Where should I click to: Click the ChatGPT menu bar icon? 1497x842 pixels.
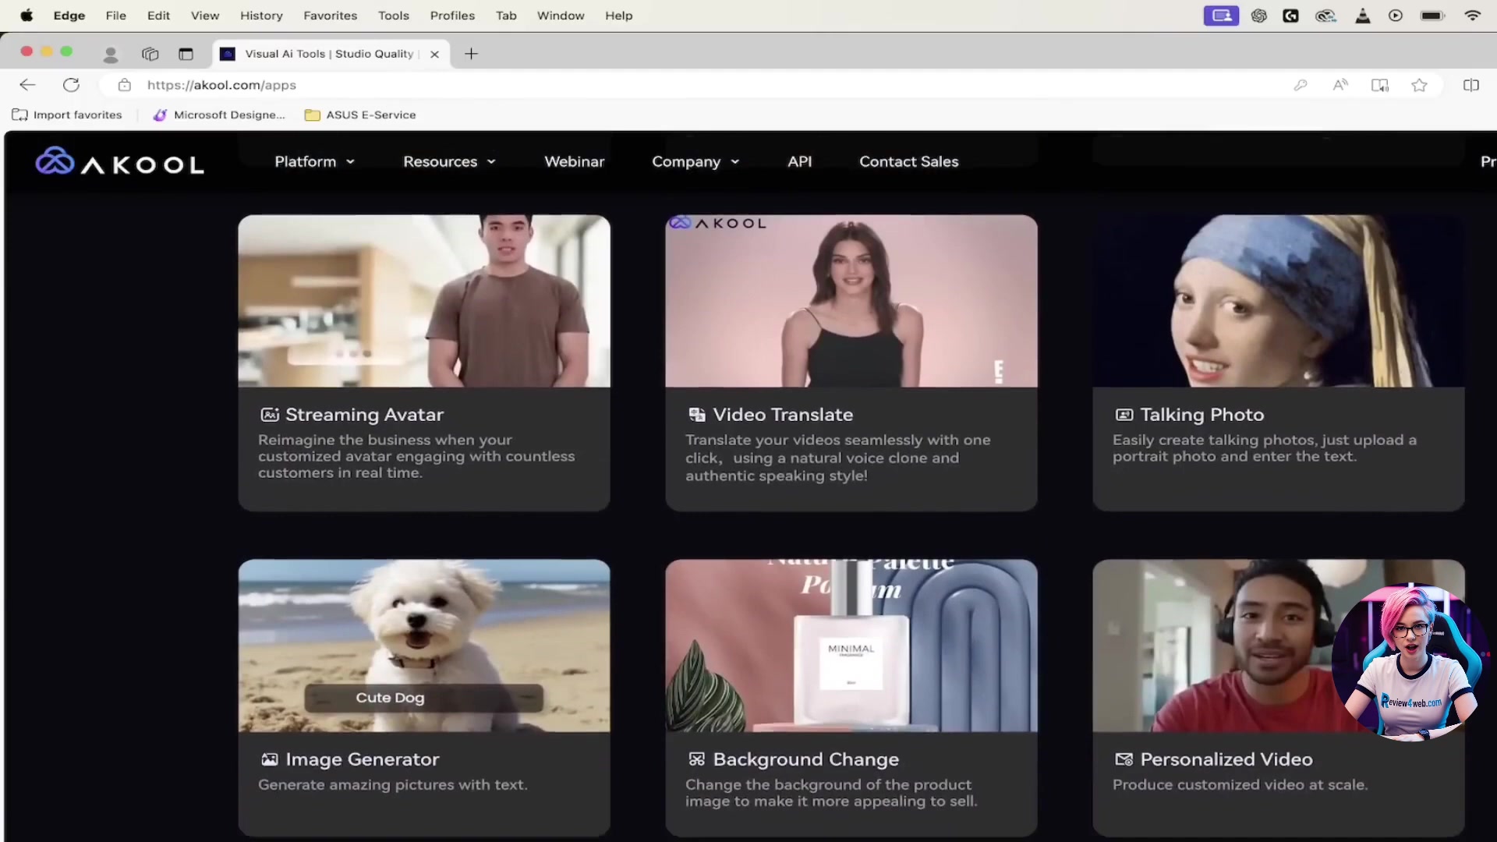[x=1258, y=16]
